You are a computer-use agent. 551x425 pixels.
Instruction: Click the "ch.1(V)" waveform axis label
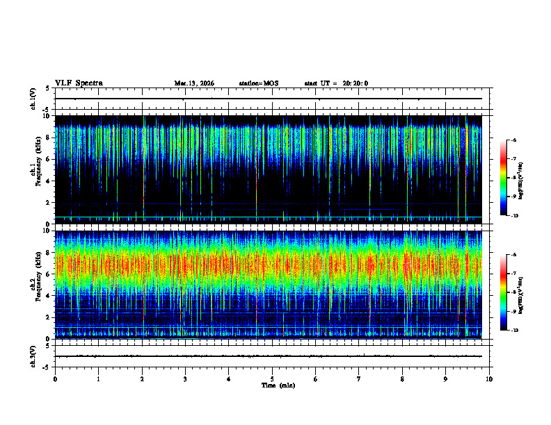point(33,99)
